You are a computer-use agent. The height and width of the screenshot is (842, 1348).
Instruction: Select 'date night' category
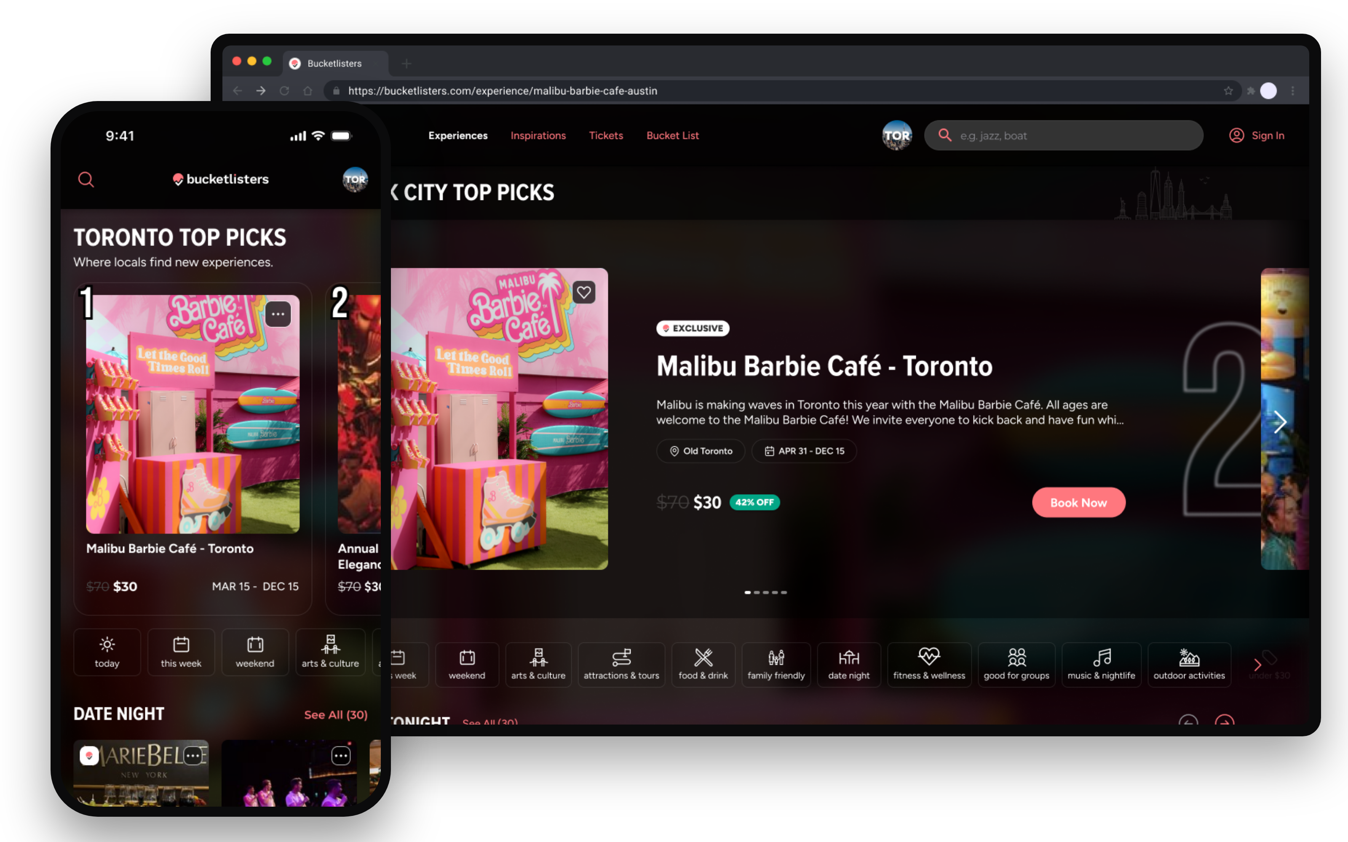click(848, 665)
